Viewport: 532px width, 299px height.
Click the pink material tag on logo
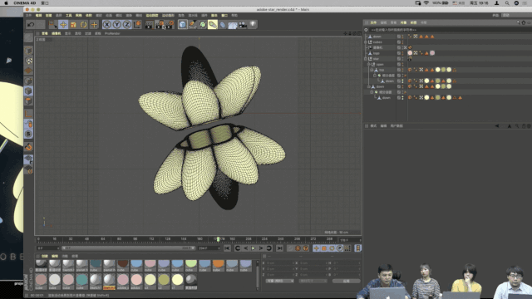click(x=410, y=53)
